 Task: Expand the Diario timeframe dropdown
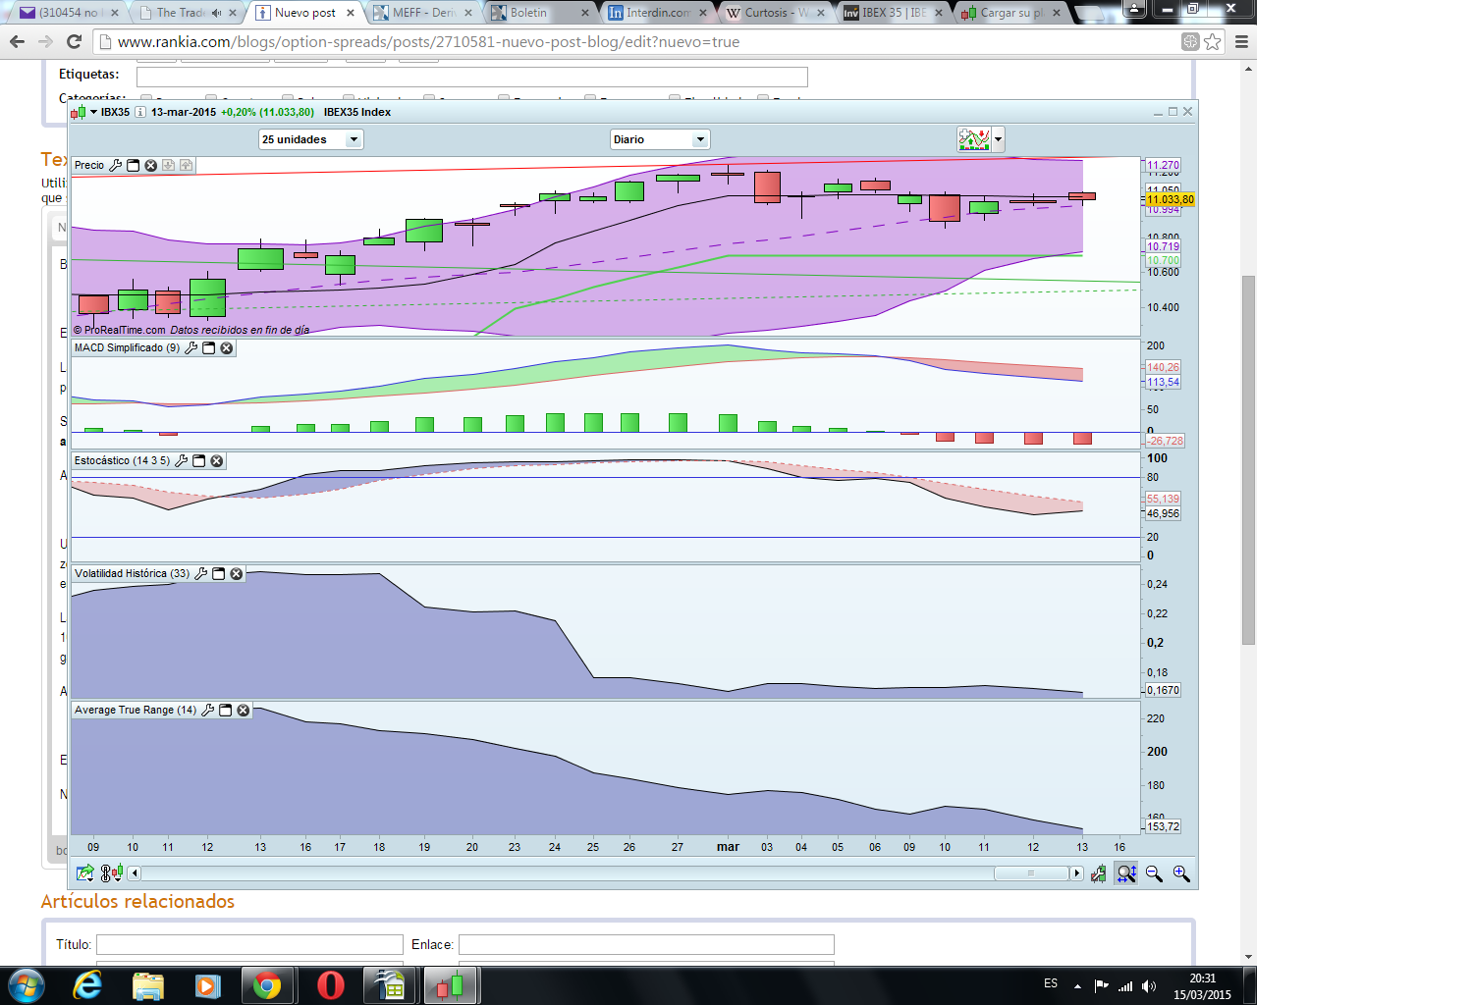[x=659, y=139]
